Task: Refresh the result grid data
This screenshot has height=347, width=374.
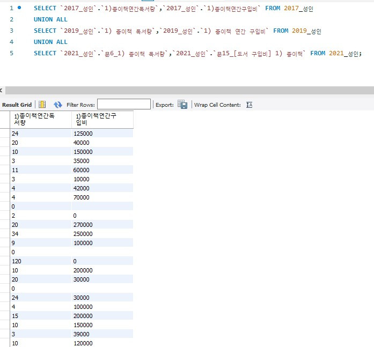Action: [58, 105]
